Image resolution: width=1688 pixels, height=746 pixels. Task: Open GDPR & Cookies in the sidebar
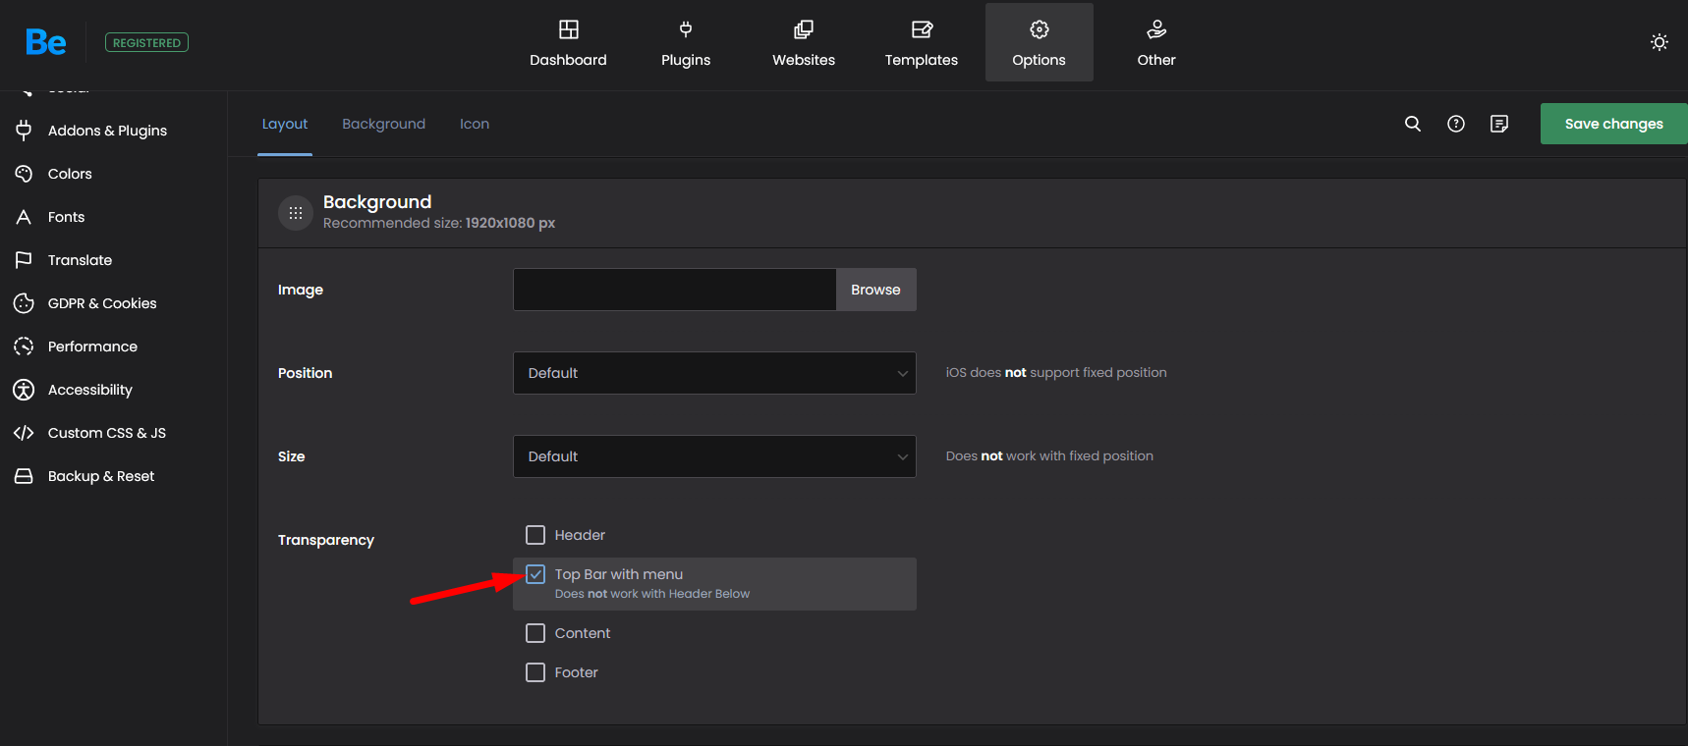tap(102, 303)
